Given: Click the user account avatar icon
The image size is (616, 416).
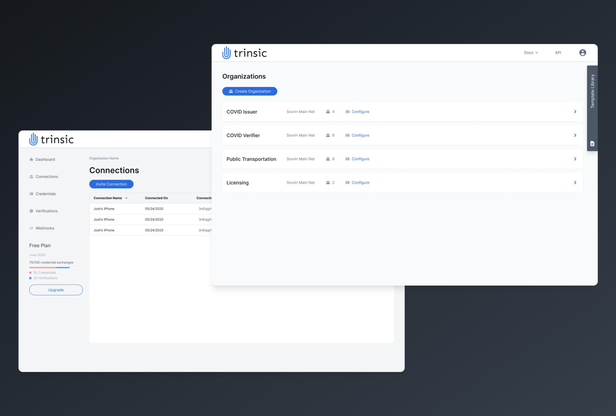Looking at the screenshot, I should tap(583, 52).
